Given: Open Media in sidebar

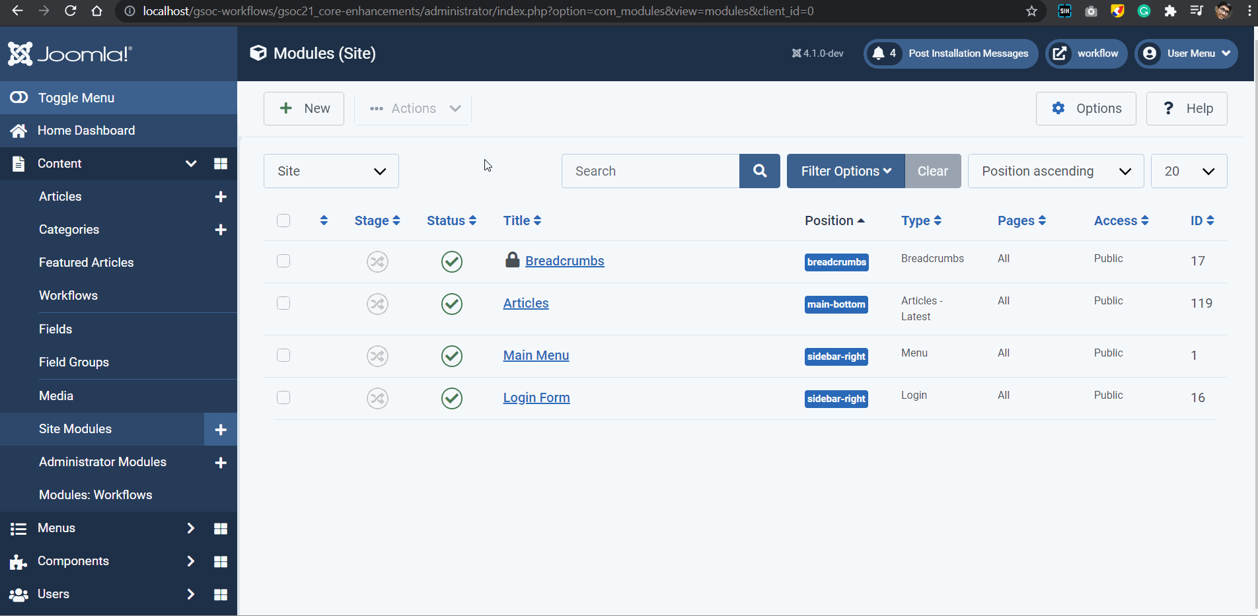Looking at the screenshot, I should coord(56,396).
